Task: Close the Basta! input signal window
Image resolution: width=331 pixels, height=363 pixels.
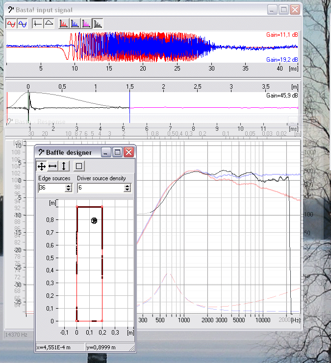Action: click(295, 10)
